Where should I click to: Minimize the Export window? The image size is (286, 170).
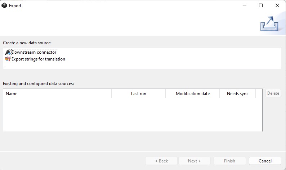point(244,5)
